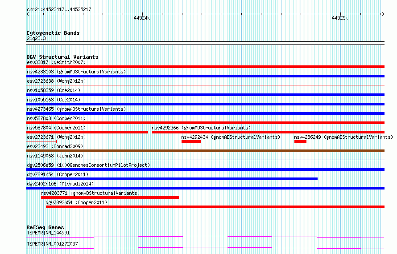The height and width of the screenshot is (254, 397).
Task: Click the blue bar for nsv4273465
Action: [x=205, y=113]
